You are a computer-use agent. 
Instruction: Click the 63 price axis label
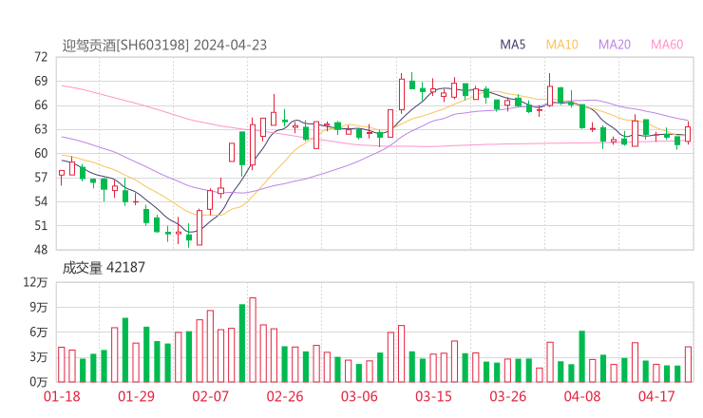tap(40, 129)
